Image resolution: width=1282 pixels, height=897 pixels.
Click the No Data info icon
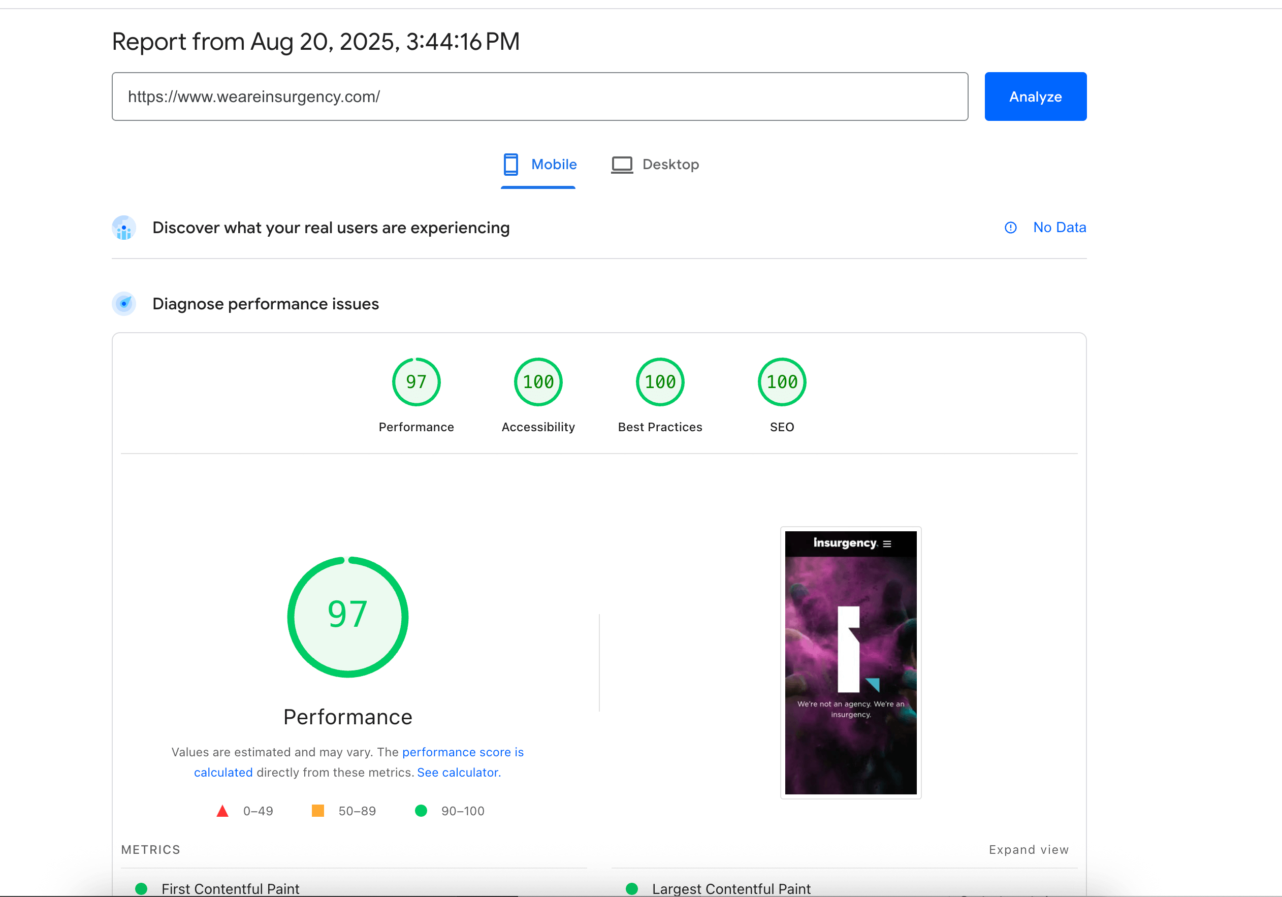click(x=1010, y=228)
